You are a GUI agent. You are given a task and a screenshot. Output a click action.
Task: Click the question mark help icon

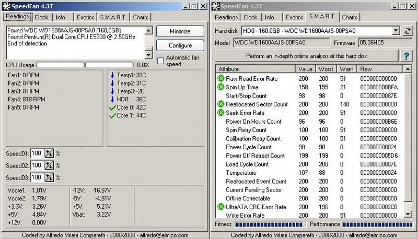[407, 56]
